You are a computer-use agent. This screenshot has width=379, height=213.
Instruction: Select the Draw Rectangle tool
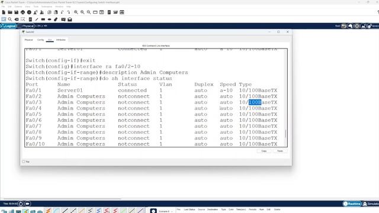tap(43, 20)
